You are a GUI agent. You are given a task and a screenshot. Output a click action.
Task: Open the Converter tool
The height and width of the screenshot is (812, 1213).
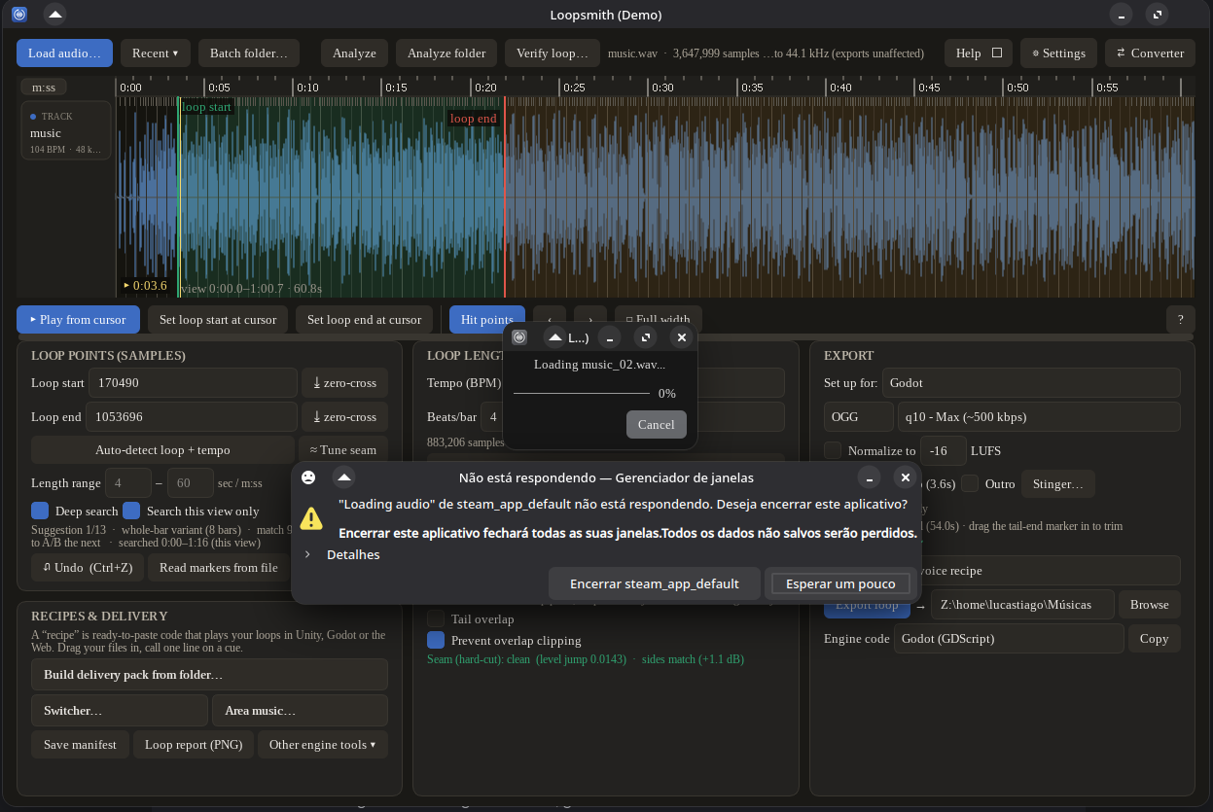tap(1150, 53)
